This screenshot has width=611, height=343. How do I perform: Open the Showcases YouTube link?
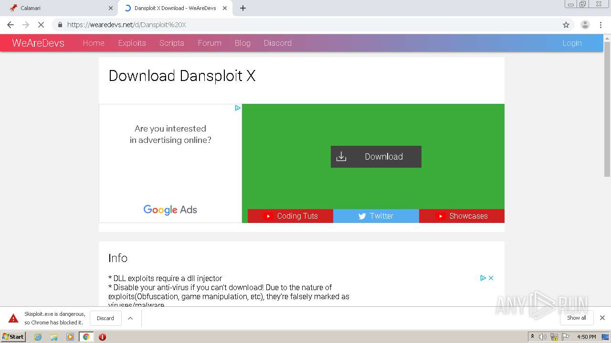[462, 216]
